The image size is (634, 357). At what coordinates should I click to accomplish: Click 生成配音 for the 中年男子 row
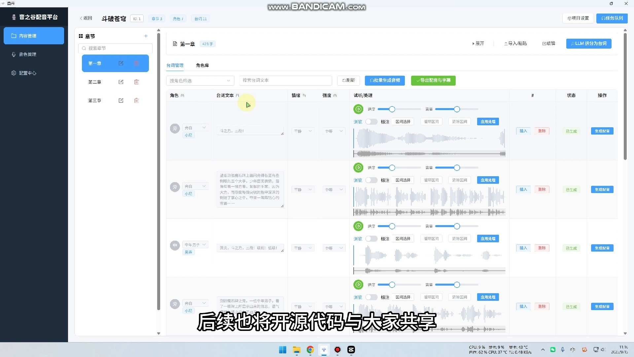coord(602,248)
